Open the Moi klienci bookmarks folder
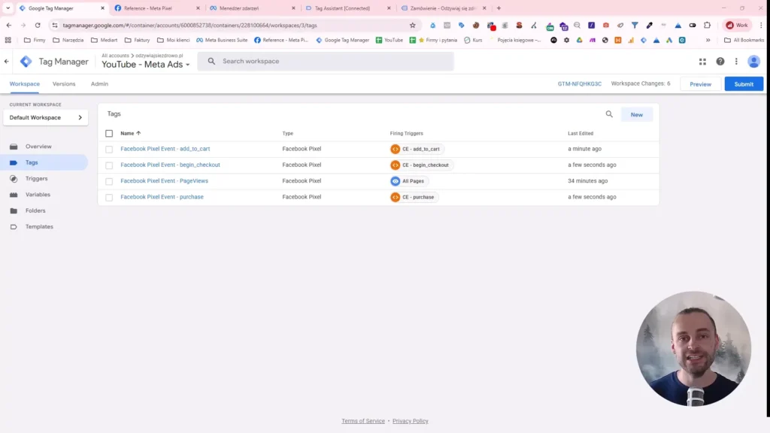Viewport: 770px width, 433px height. (174, 41)
